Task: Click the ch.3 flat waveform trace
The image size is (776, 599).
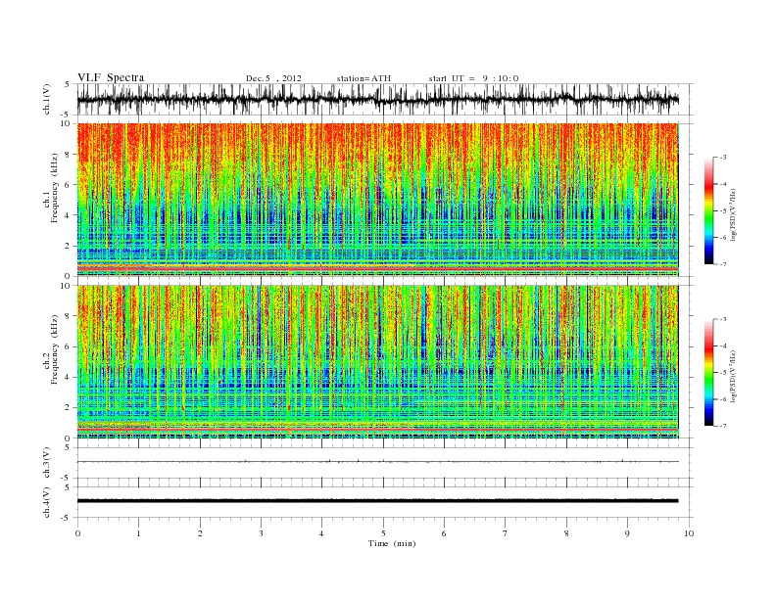Action: [377, 462]
